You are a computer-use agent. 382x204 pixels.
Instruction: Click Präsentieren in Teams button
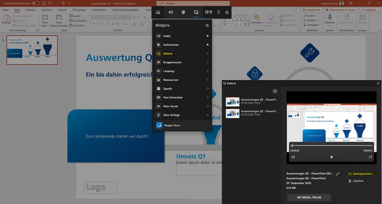point(341,10)
